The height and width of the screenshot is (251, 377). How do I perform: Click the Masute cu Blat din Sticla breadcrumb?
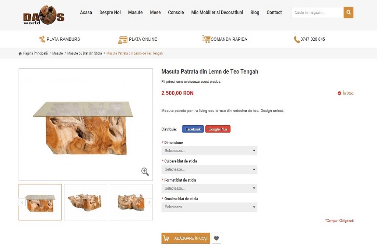[84, 54]
